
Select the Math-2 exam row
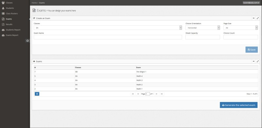click(x=146, y=85)
